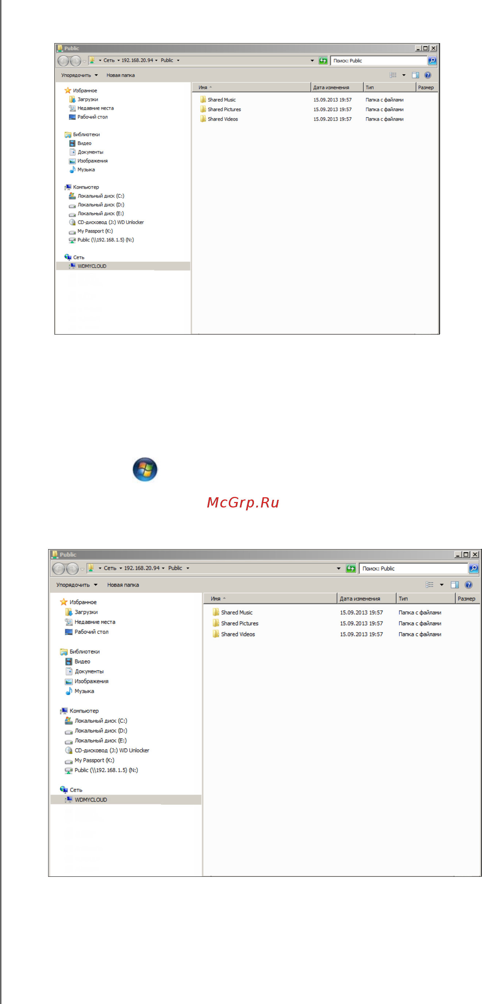Open recent pages arrow in lower window
Image resolution: width=482 pixels, height=1004 pixels.
tap(82, 569)
